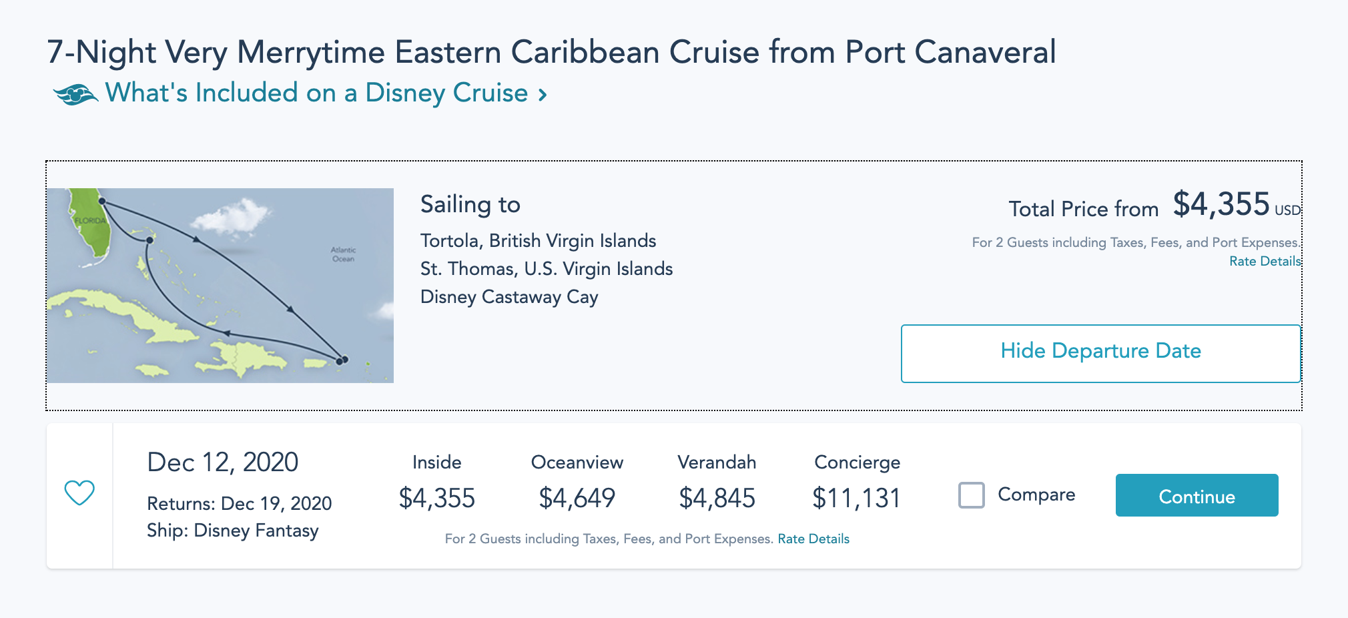This screenshot has height=618, width=1348.
Task: Click the cruise title heading
Action: 551,52
